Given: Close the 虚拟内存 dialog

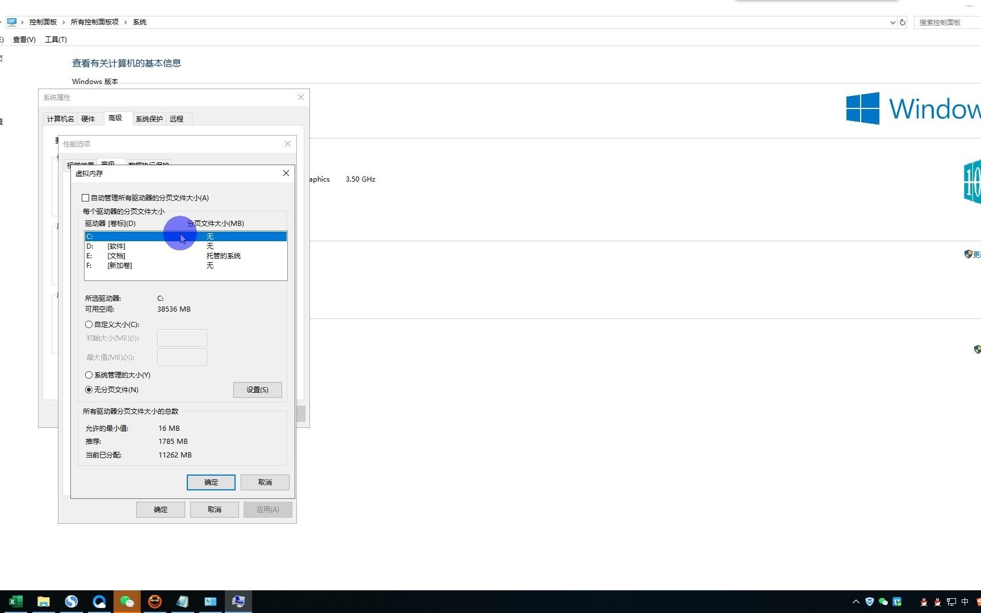Looking at the screenshot, I should pos(286,173).
